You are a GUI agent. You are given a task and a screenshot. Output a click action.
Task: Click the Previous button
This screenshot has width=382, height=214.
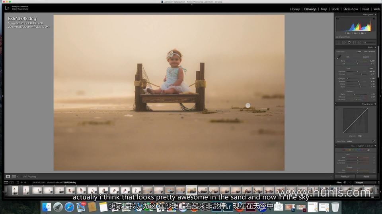(x=345, y=176)
